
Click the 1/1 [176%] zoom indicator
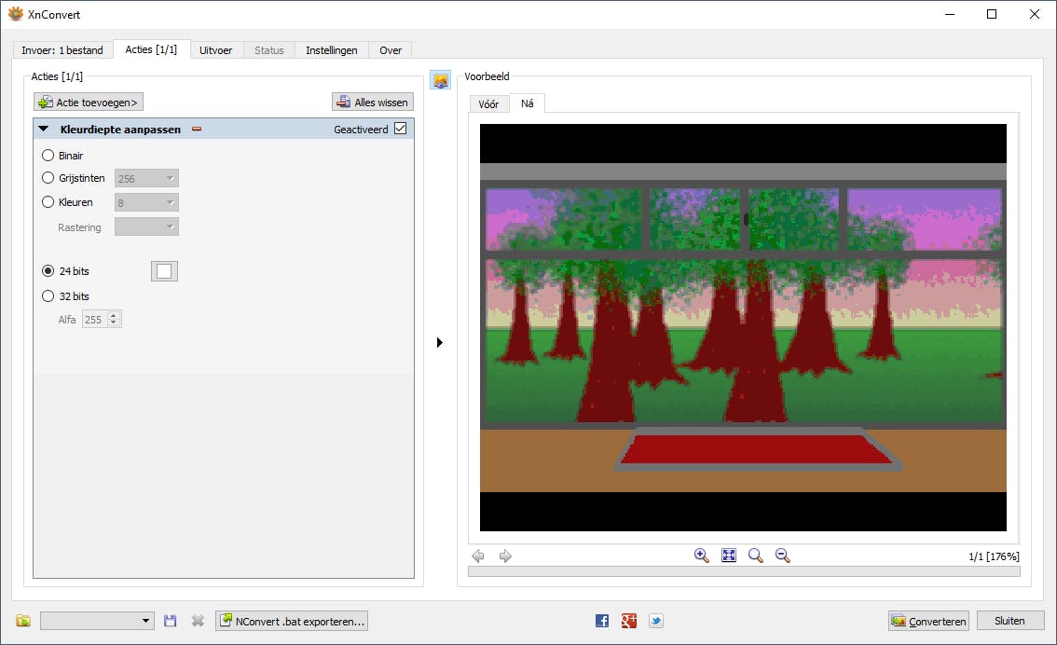(x=994, y=556)
